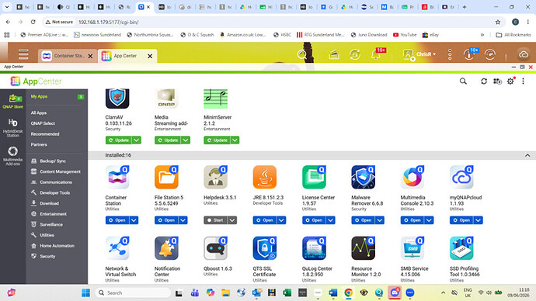Click the SSD Profiling Tool app icon
This screenshot has height=301, width=536.
(x=462, y=248)
